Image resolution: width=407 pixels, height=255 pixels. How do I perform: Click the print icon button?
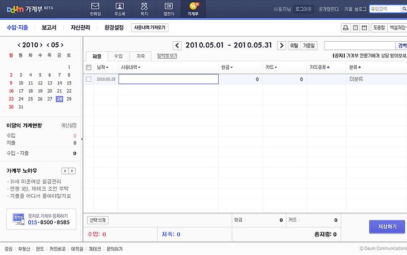346,28
